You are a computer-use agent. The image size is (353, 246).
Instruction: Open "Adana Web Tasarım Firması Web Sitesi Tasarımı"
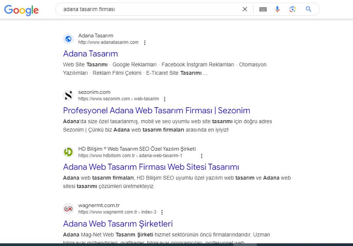tap(151, 167)
